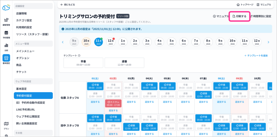Open store information in sidebar
Image resolution: width=277 pixels, height=137 pixels.
click(21, 13)
